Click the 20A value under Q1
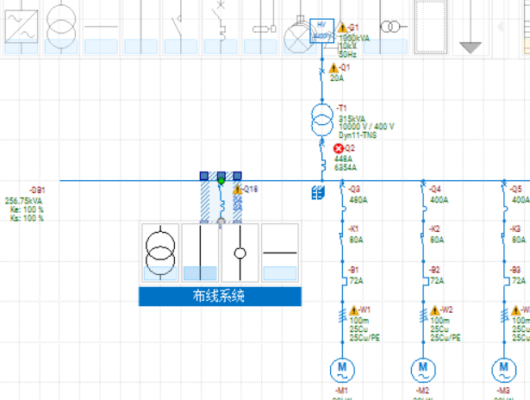 (x=337, y=78)
